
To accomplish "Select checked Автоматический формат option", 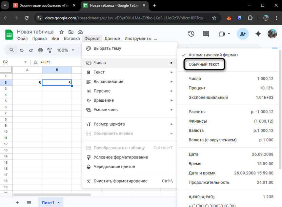I will tap(213, 55).
